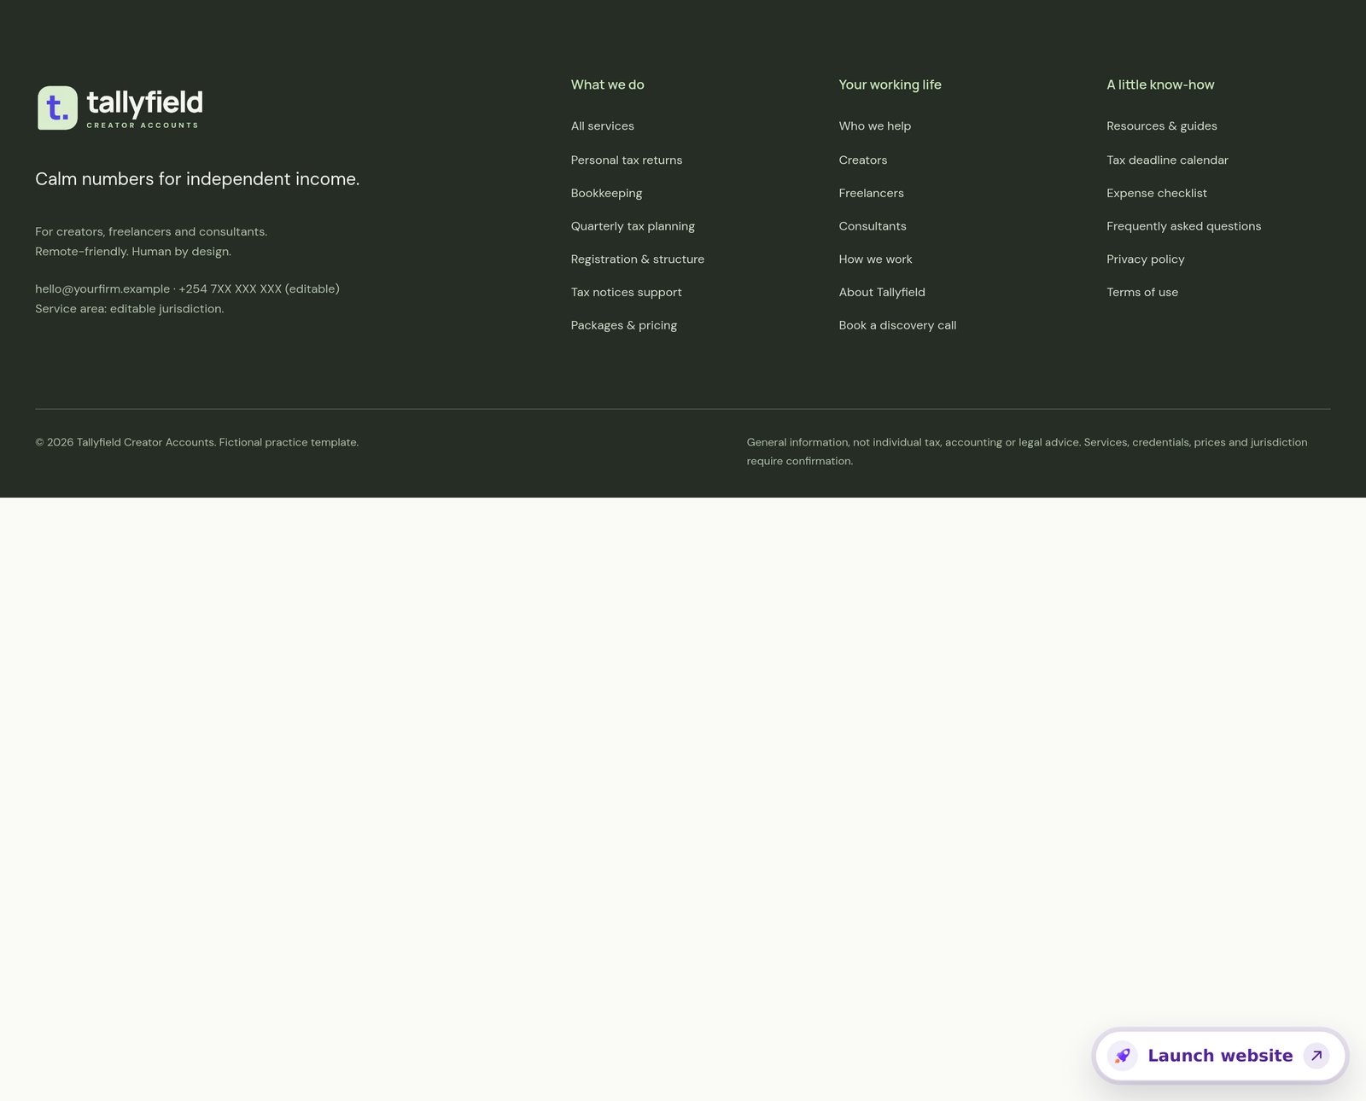Click the arrow icon on Launch website button
The width and height of the screenshot is (1366, 1101).
[1316, 1056]
